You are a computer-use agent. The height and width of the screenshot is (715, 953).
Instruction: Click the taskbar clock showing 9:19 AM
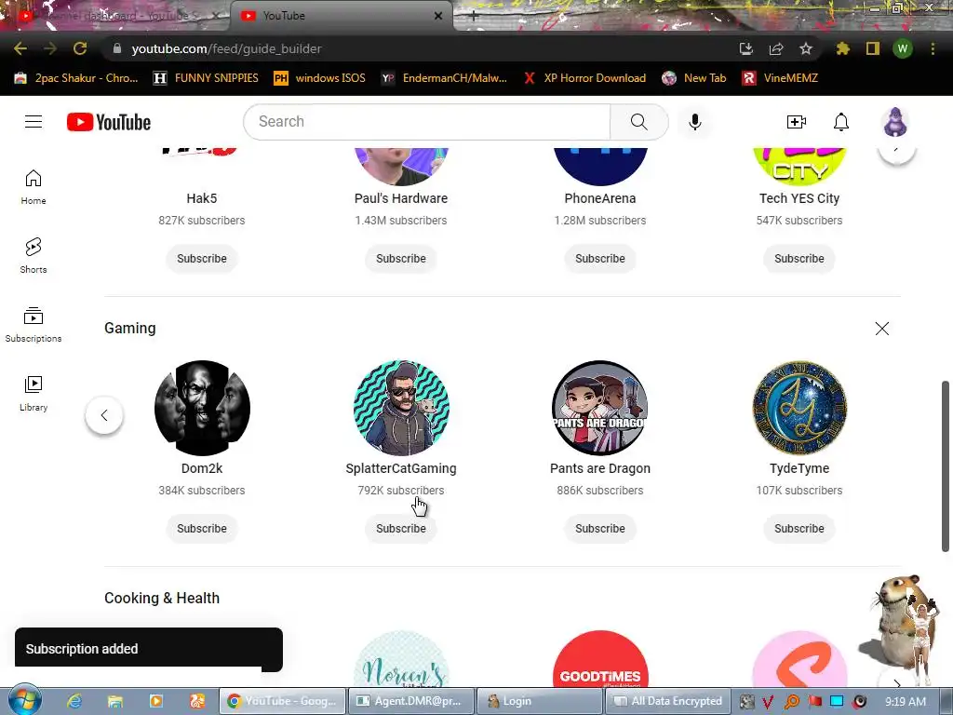point(906,701)
